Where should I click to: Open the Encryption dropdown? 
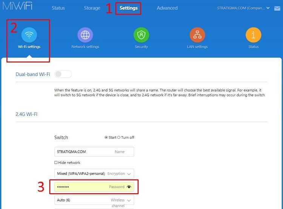(x=94, y=174)
